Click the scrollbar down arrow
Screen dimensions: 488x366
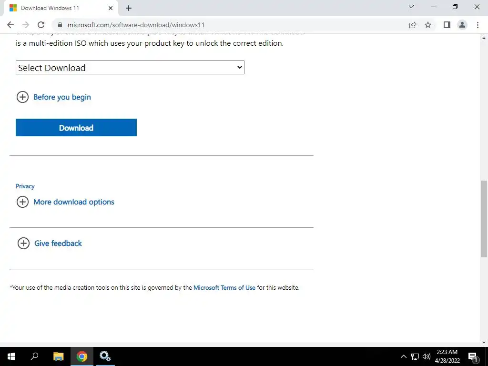point(484,343)
